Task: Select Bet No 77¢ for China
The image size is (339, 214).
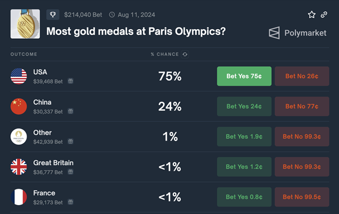Action: tap(302, 106)
